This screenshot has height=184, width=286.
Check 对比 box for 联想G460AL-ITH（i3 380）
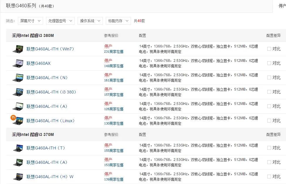[269, 92]
